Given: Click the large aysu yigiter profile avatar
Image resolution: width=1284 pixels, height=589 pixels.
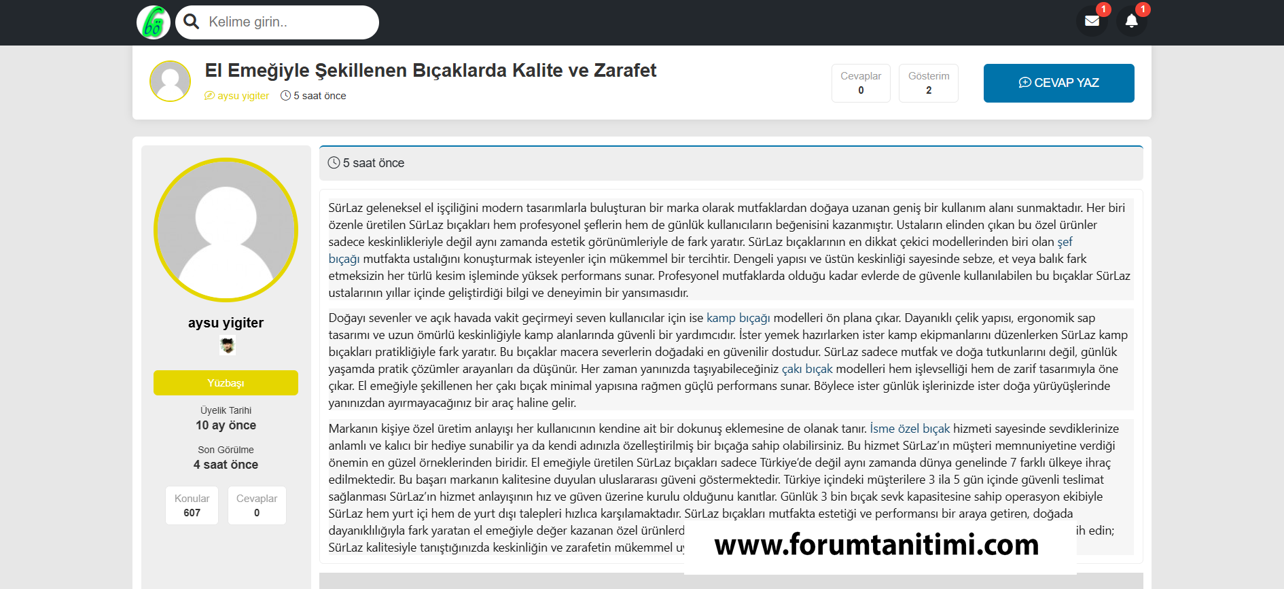Looking at the screenshot, I should point(226,230).
